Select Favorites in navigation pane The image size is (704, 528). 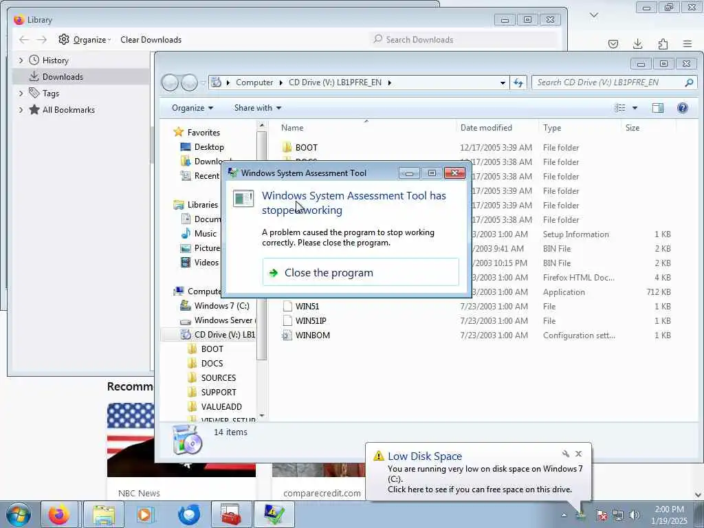[203, 133]
